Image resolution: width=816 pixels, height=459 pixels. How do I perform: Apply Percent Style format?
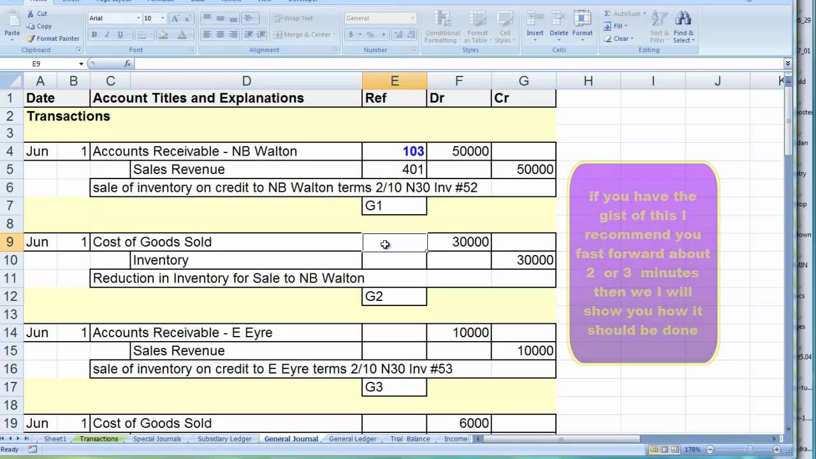coord(370,35)
